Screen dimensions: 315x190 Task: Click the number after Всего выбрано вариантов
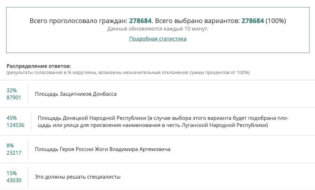pos(252,21)
